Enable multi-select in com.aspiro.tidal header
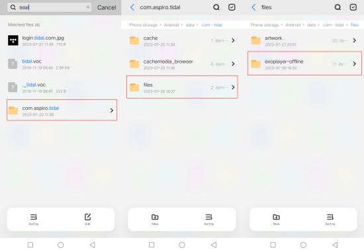Image resolution: width=364 pixels, height=252 pixels. tap(232, 7)
